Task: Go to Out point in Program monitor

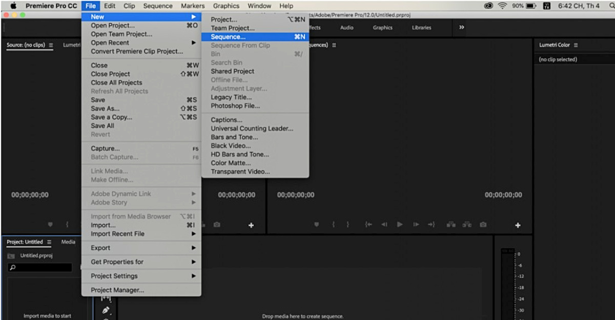Action: click(x=432, y=225)
